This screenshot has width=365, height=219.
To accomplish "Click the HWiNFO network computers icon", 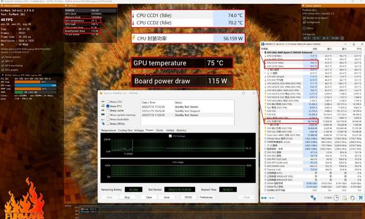I will [313, 197].
